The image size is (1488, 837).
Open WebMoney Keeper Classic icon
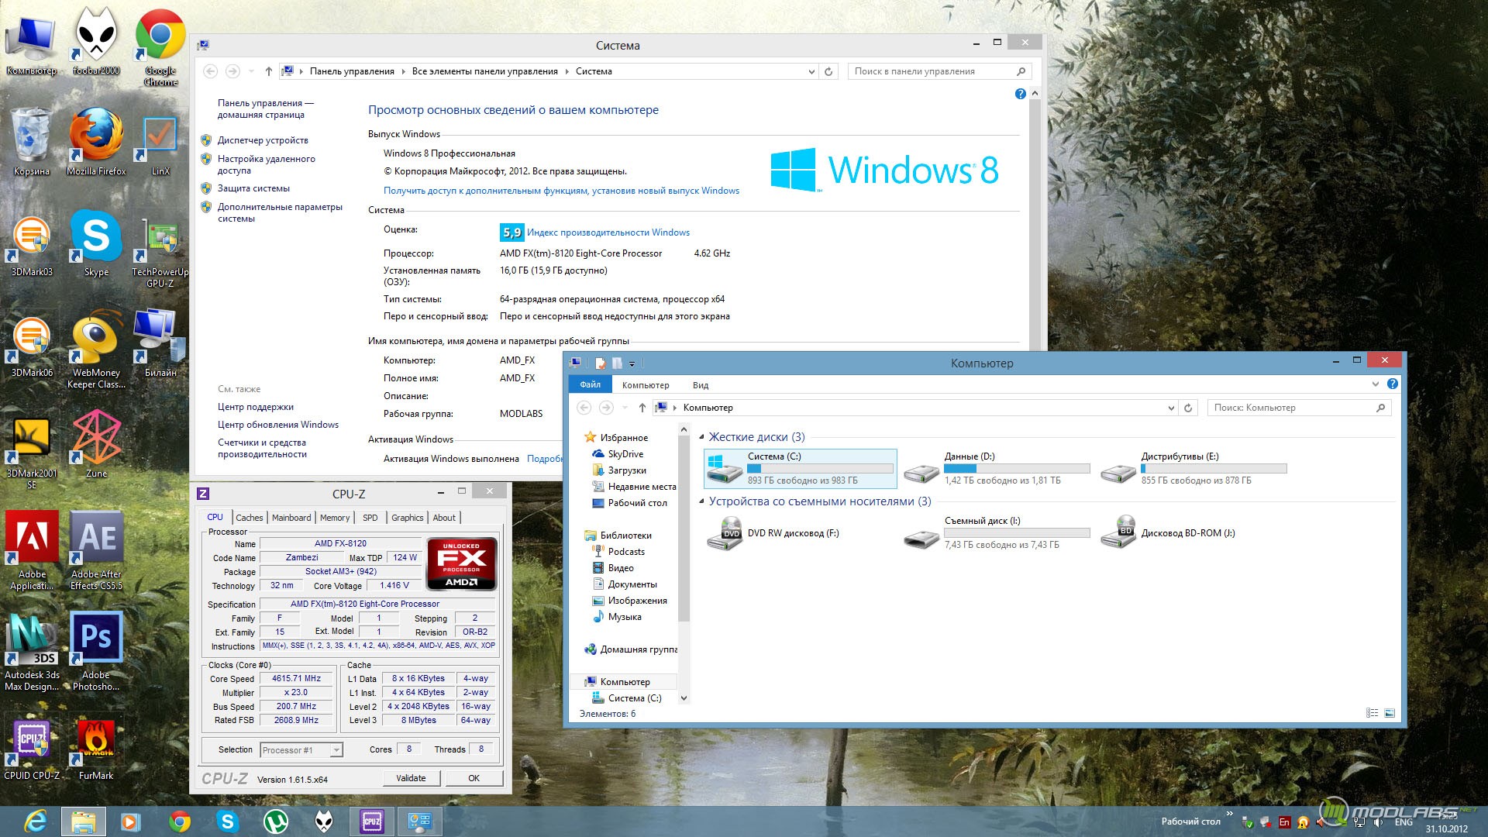96,350
